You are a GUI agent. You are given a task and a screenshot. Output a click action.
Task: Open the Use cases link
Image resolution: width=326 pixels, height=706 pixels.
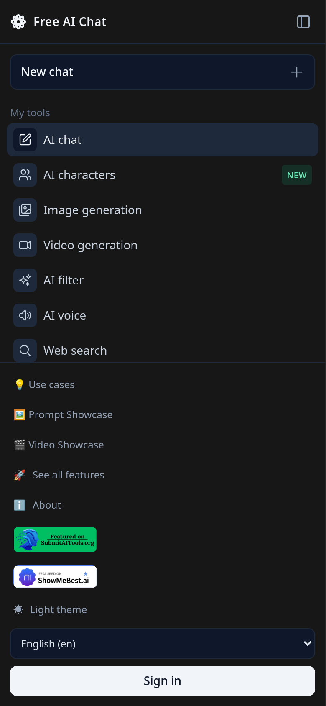pyautogui.click(x=44, y=385)
